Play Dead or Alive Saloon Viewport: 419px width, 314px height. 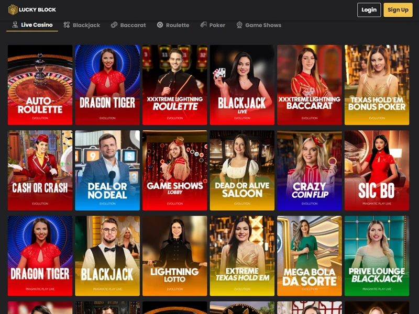pyautogui.click(x=242, y=171)
